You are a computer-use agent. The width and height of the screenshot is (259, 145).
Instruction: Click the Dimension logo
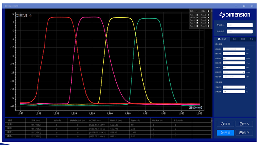tap(236, 15)
